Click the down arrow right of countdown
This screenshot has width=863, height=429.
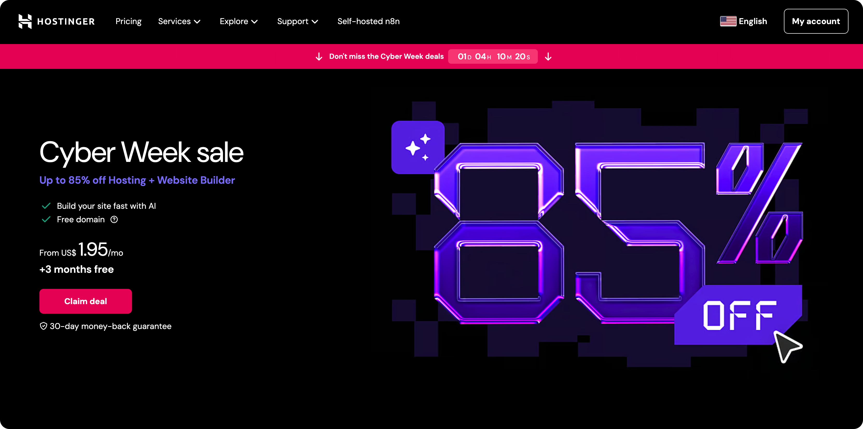548,56
